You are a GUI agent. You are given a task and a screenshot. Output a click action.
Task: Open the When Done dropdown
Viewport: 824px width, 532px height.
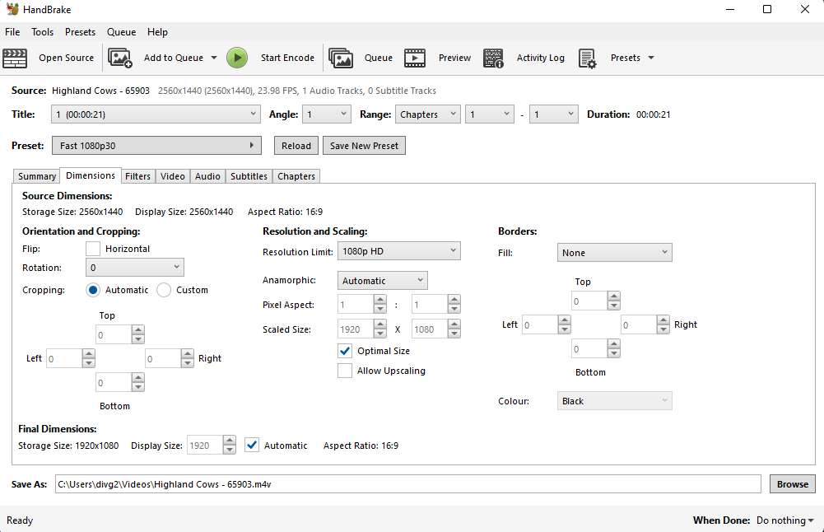pyautogui.click(x=785, y=520)
